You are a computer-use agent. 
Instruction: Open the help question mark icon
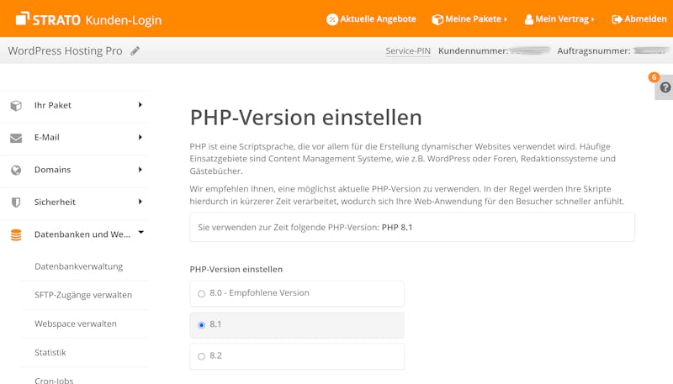pos(665,87)
